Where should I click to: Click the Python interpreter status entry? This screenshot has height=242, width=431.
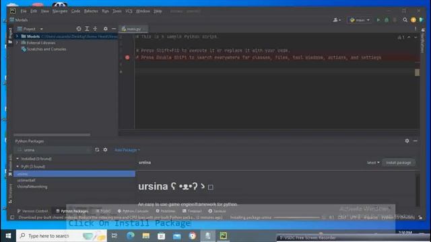398,217
